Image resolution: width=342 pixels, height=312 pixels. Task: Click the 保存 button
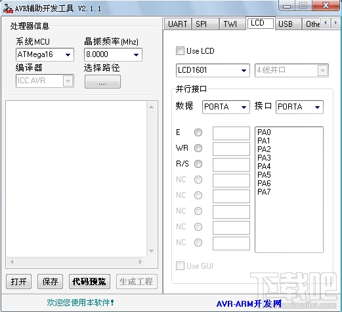pos(50,281)
